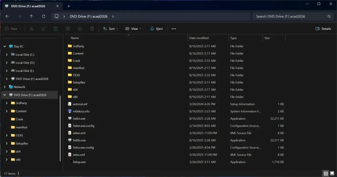Expand Local Disk (D:) in tree
This screenshot has width=337, height=177.
7,63
